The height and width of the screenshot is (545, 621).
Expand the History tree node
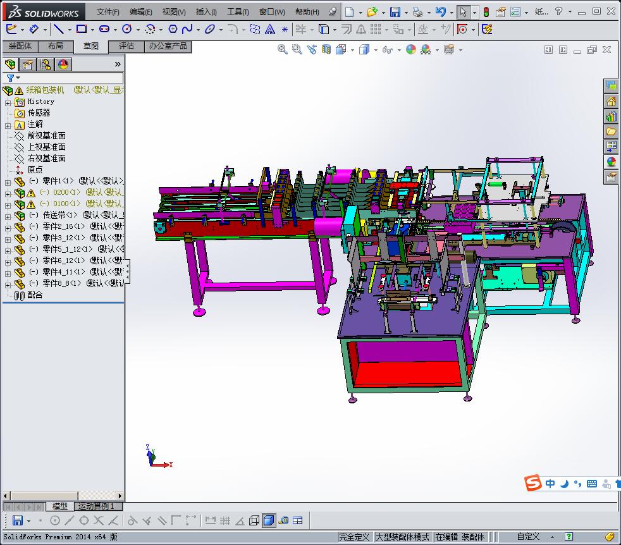[x=8, y=102]
